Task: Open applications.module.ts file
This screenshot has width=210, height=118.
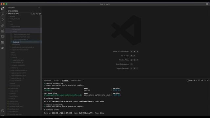Action: coord(20,50)
